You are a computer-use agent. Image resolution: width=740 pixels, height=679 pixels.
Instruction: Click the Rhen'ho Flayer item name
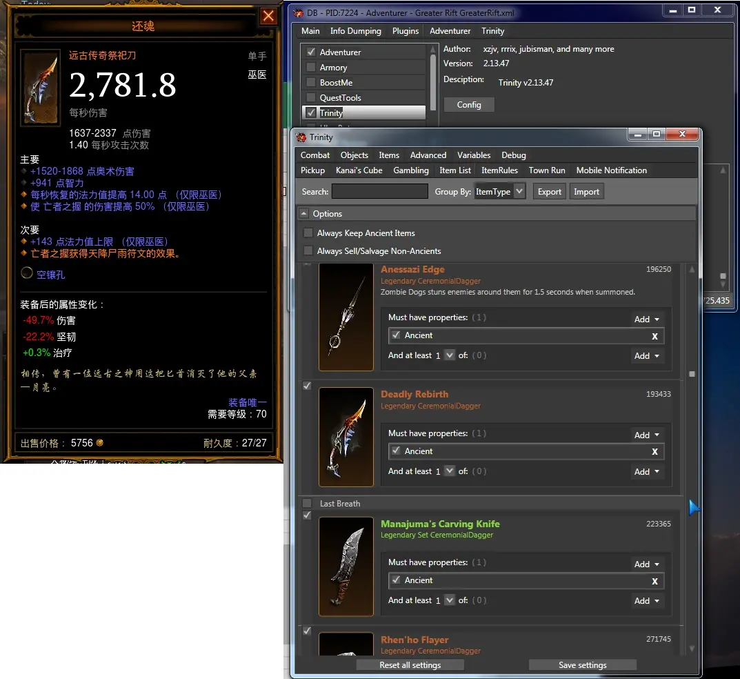[x=414, y=640]
